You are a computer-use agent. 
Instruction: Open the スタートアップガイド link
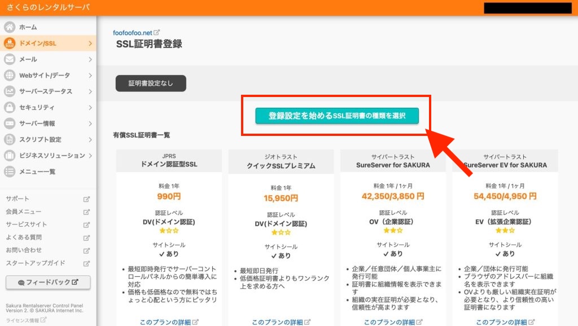35,263
